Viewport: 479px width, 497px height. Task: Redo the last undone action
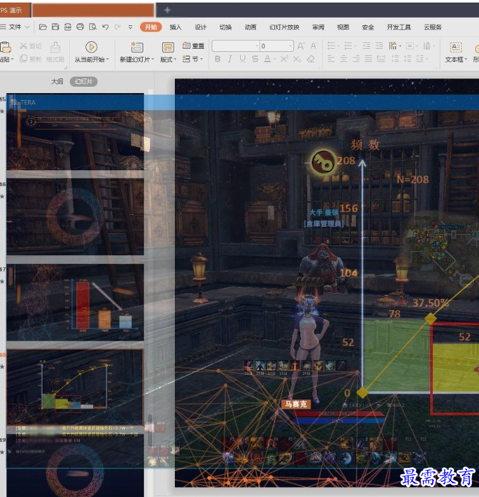(117, 27)
